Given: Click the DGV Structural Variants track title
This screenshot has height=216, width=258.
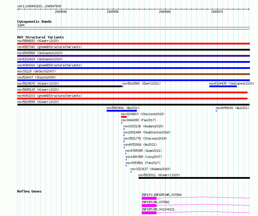Looking at the screenshot, I should coord(41,37).
